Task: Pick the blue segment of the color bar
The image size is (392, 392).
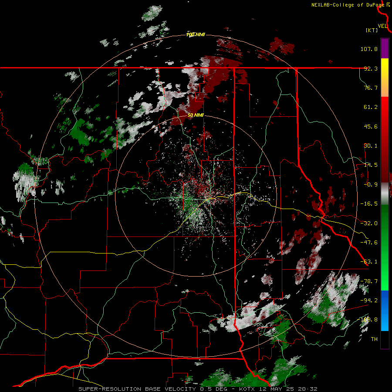Action: pyautogui.click(x=385, y=311)
